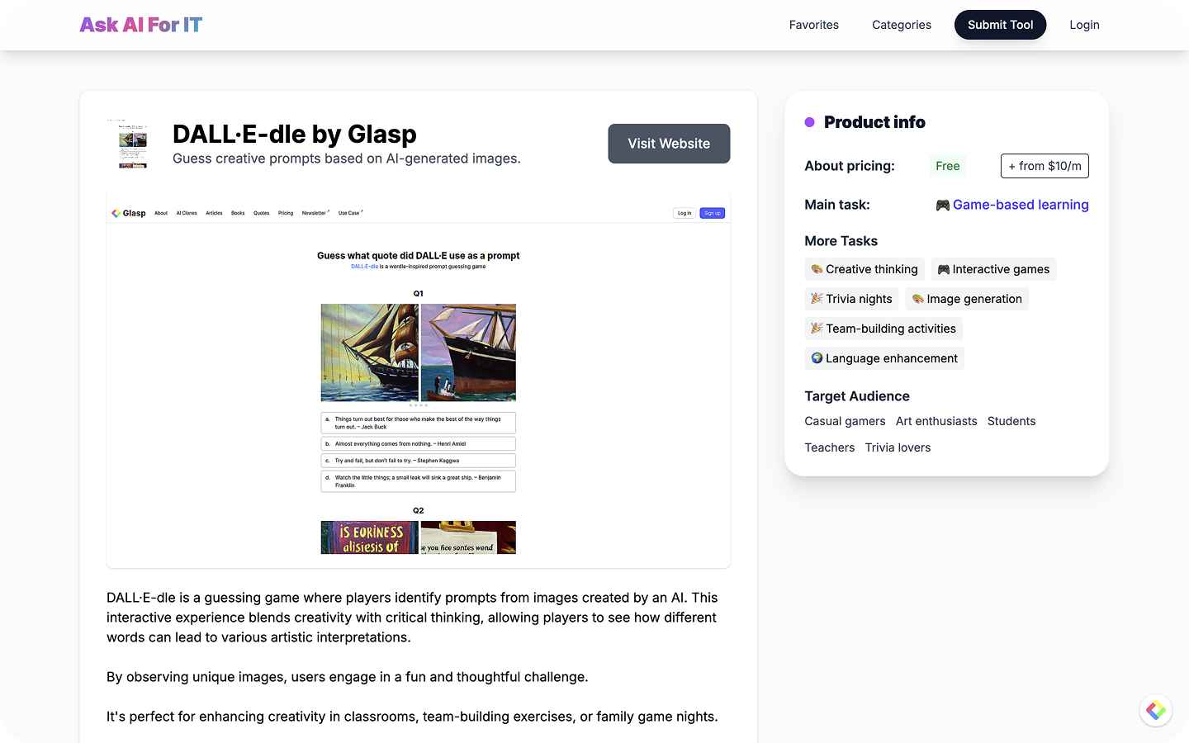The width and height of the screenshot is (1189, 743).
Task: Click the purple dot beside Product info
Action: tap(810, 122)
